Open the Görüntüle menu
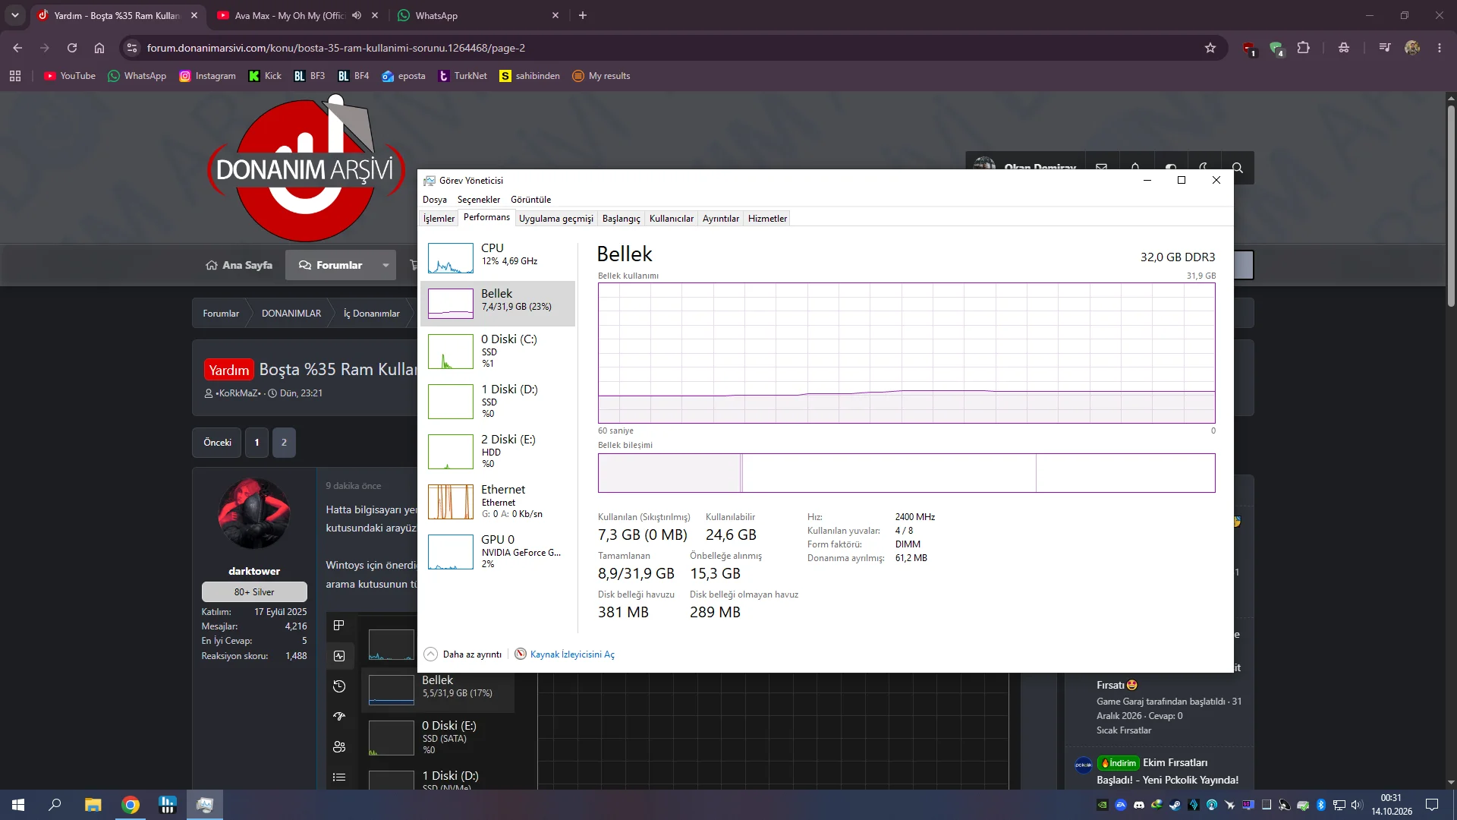 point(530,200)
